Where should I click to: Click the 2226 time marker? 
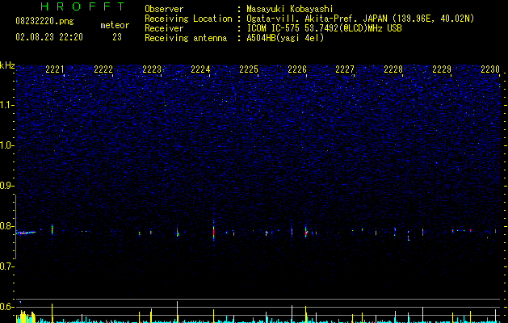tap(297, 69)
